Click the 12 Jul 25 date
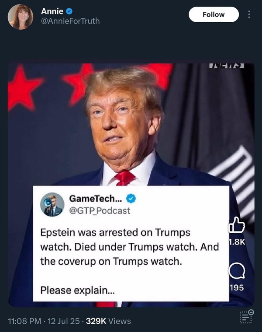 pyautogui.click(x=64, y=321)
